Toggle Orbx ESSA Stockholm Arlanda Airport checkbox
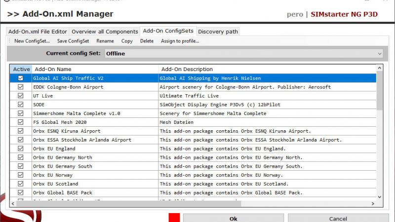Viewport: 395px width, 222px height. 21,140
